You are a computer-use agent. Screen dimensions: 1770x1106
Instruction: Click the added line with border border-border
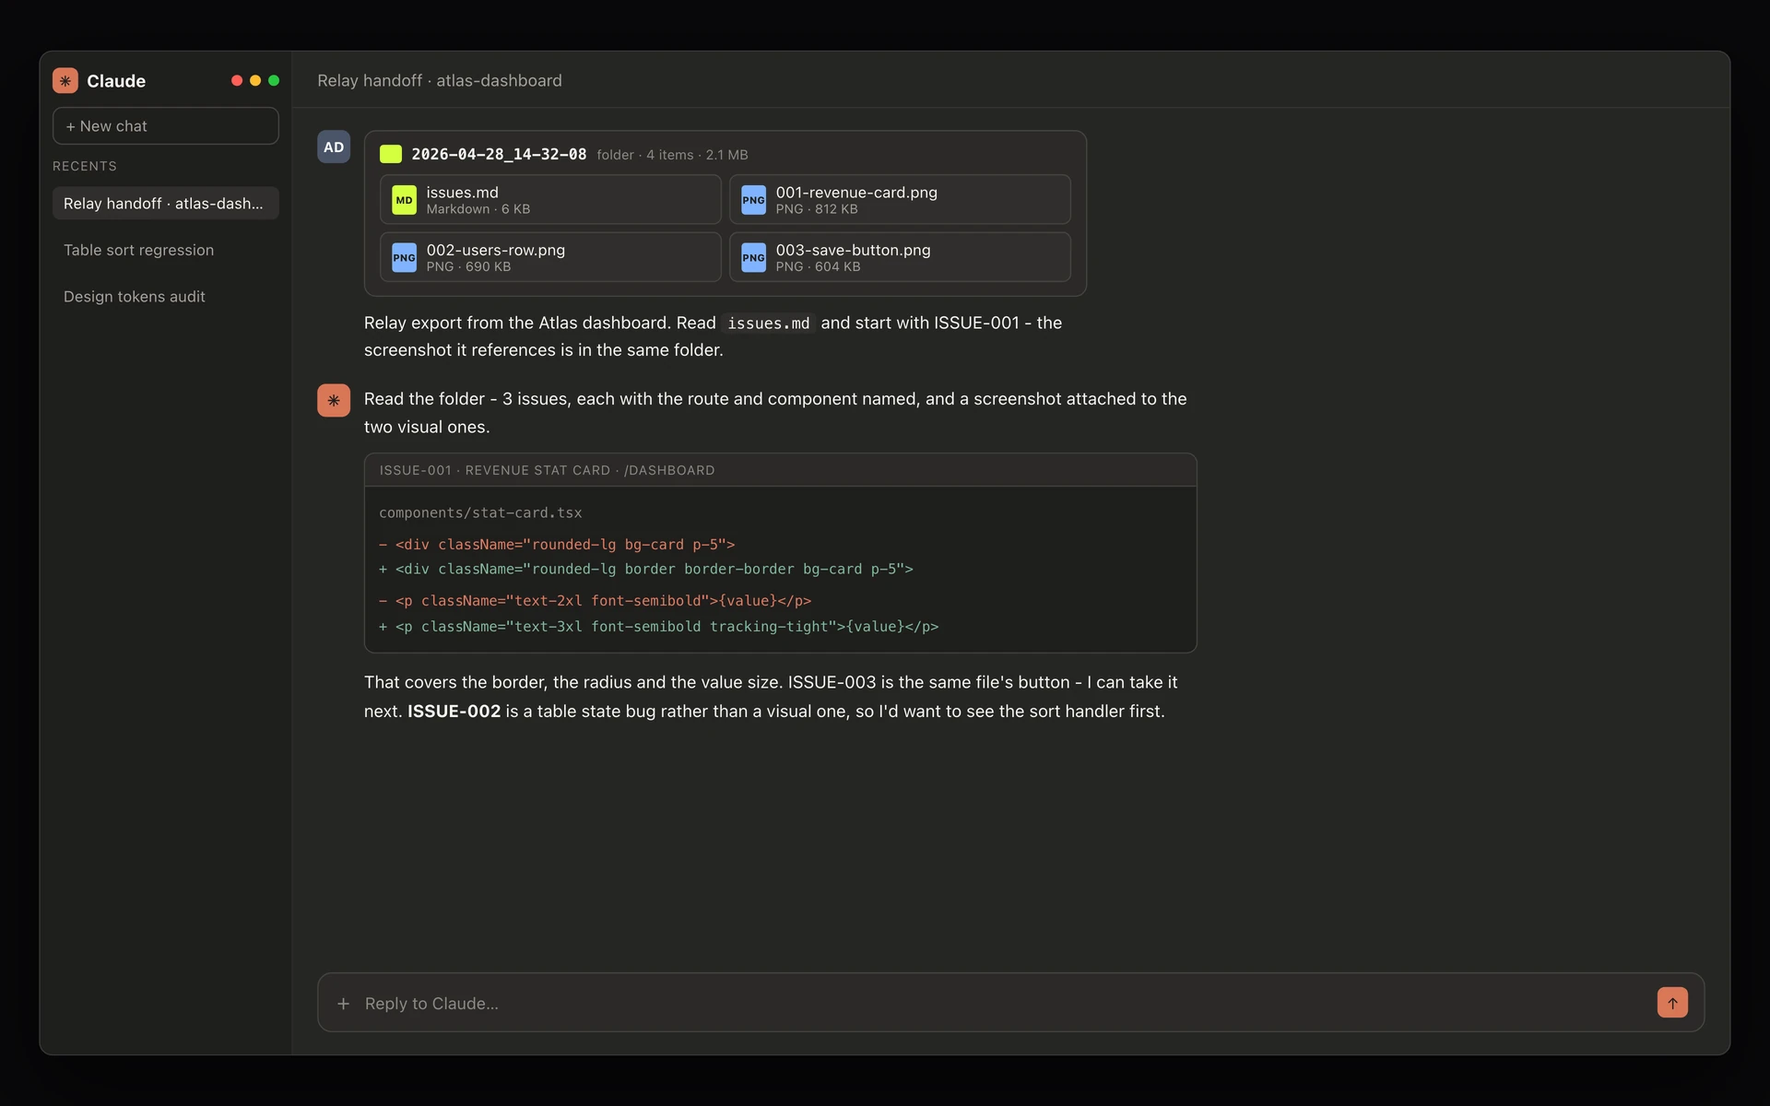point(645,570)
